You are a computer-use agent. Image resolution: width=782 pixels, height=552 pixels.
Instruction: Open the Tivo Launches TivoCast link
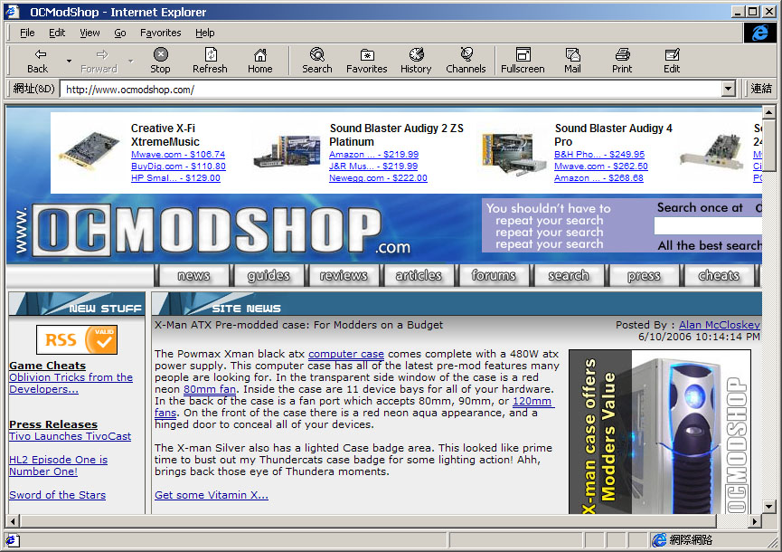pos(71,436)
